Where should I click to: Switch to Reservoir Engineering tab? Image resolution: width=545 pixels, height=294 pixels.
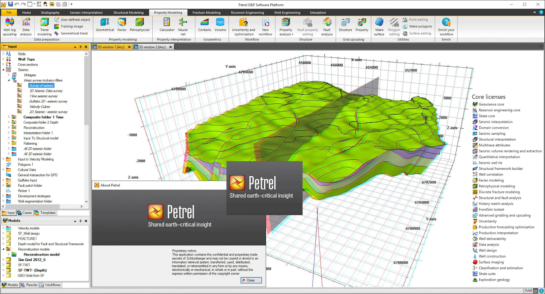pyautogui.click(x=247, y=13)
